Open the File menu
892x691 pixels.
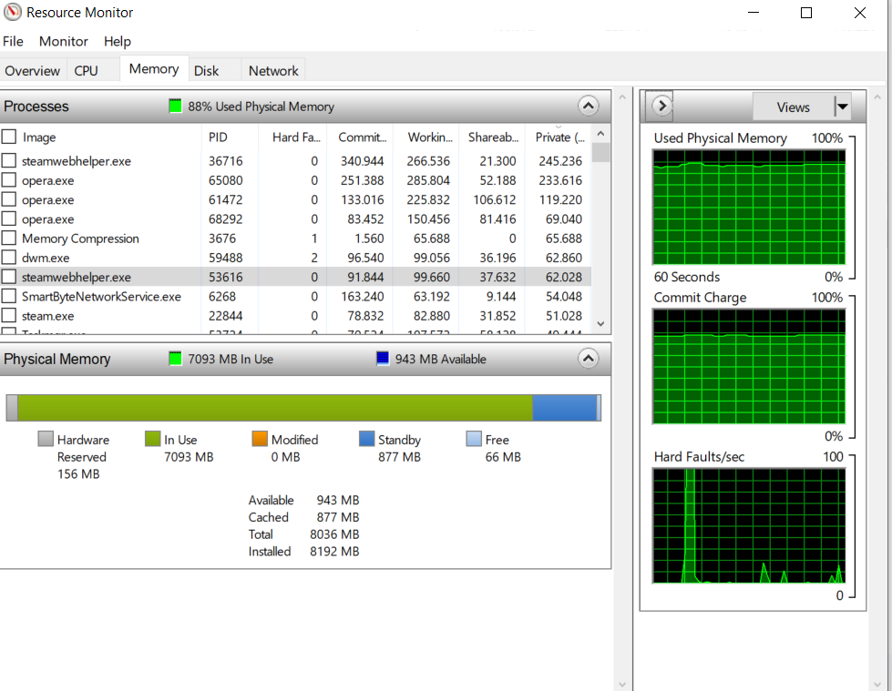(x=13, y=42)
